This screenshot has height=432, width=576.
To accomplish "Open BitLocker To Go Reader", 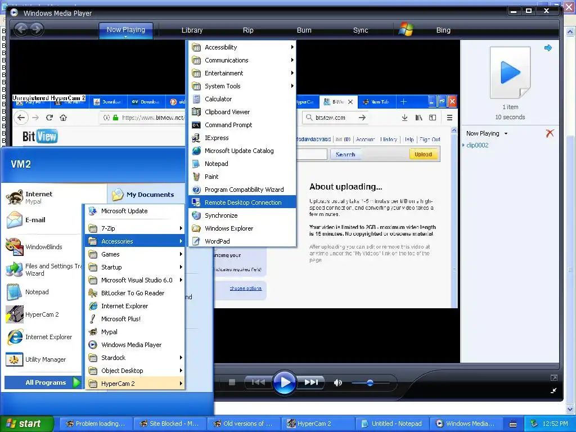I will point(135,292).
